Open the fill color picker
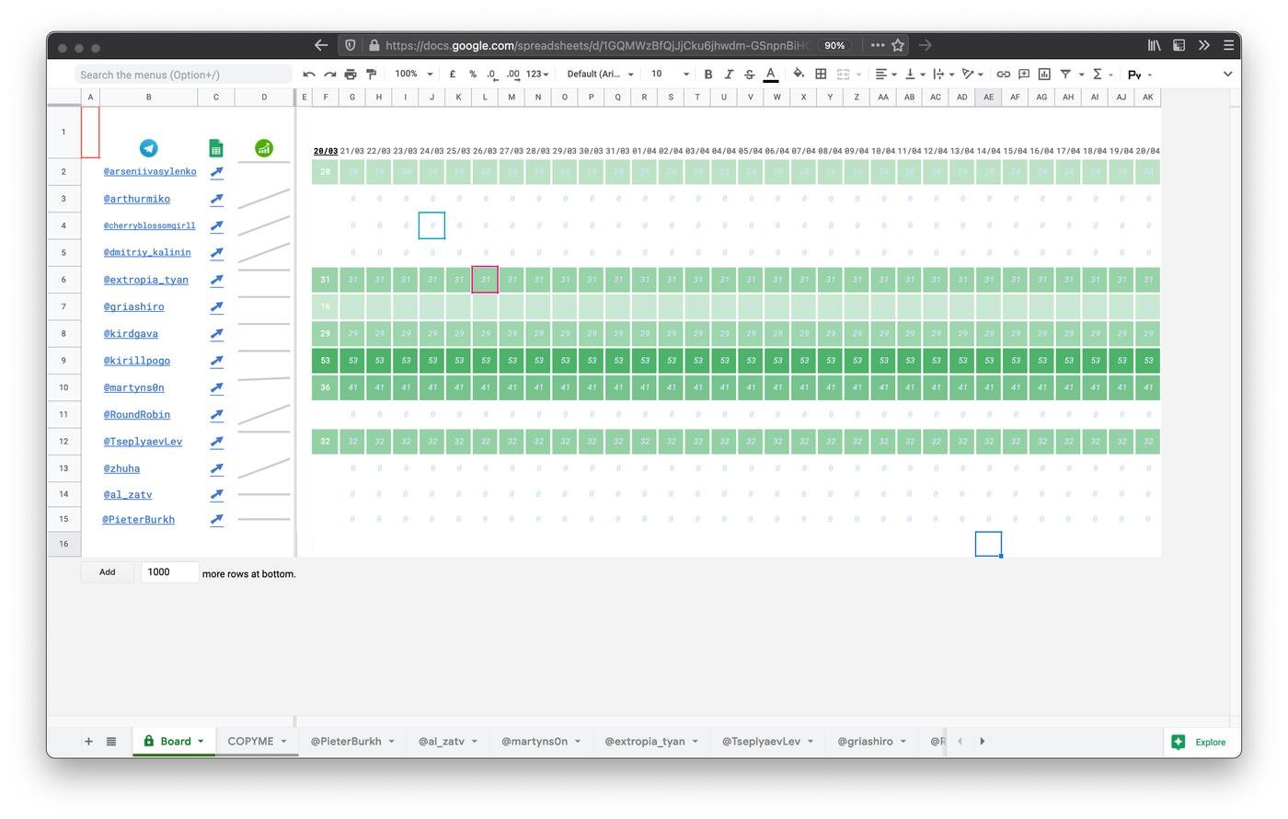 (799, 75)
